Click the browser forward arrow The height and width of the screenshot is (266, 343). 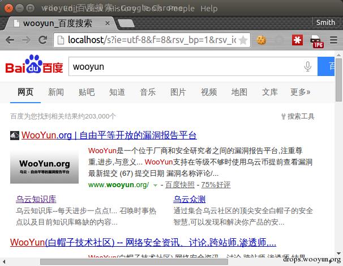(x=27, y=40)
